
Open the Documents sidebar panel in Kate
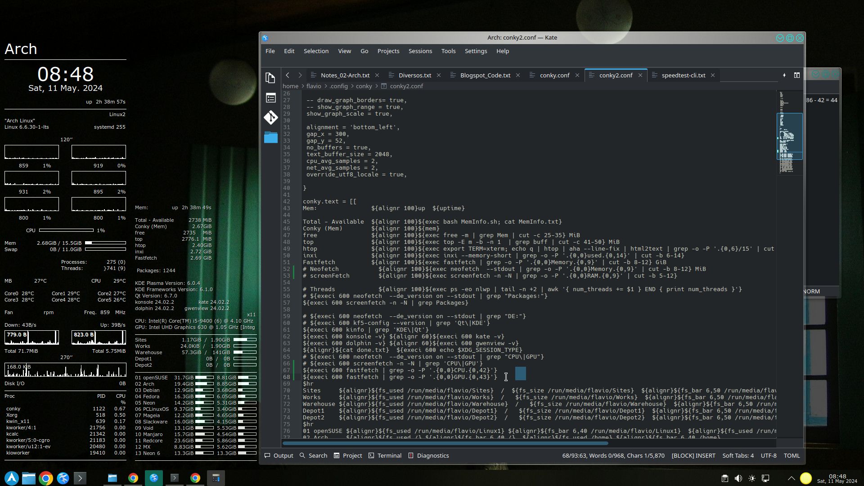(270, 78)
